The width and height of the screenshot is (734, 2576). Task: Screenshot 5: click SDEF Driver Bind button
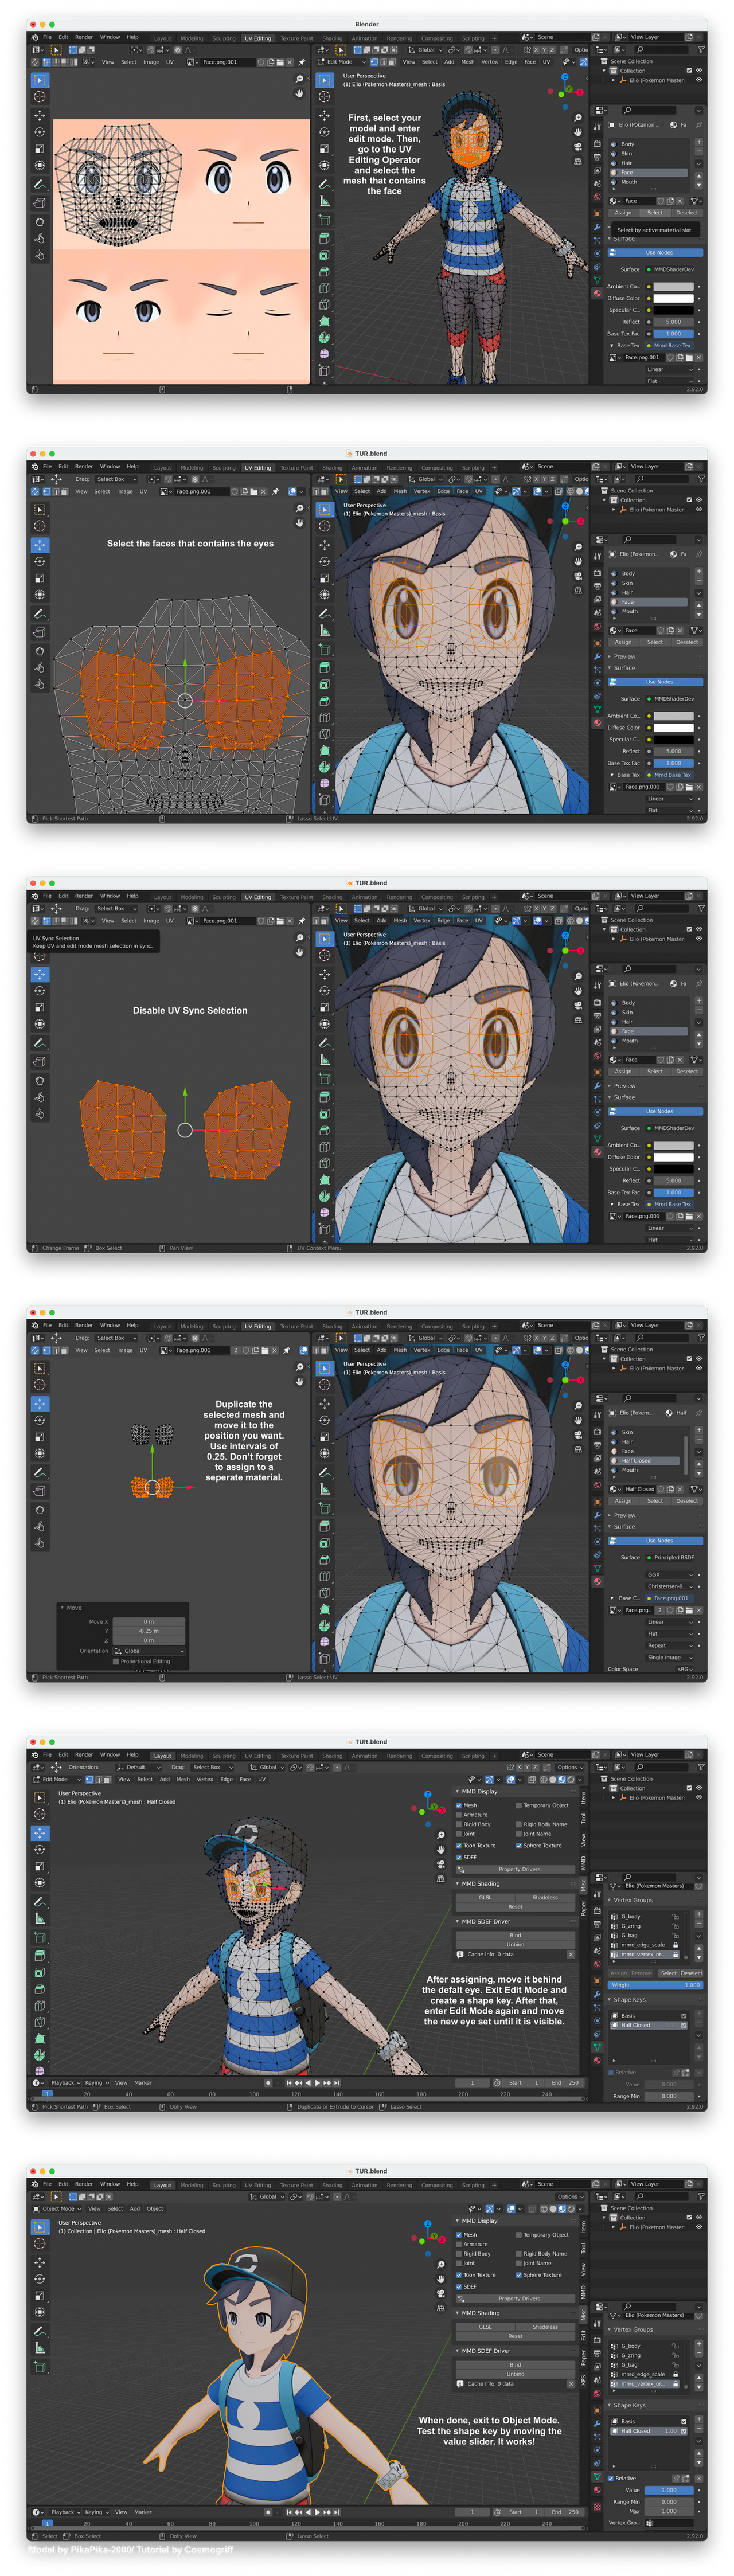[x=515, y=1935]
